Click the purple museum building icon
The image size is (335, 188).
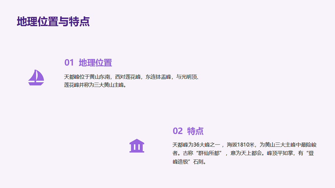(x=137, y=146)
